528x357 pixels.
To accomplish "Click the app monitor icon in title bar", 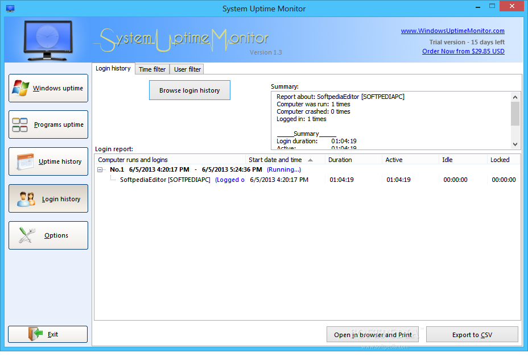I will point(10,9).
